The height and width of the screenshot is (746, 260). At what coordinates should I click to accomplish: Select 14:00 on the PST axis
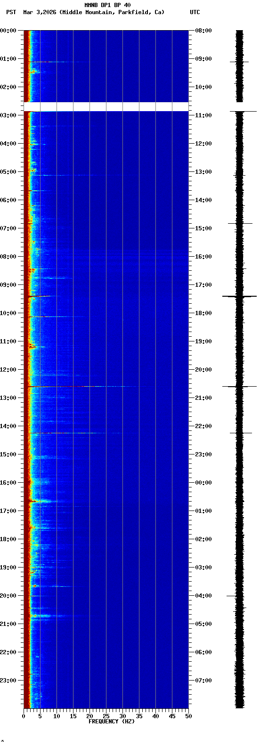(x=8, y=426)
